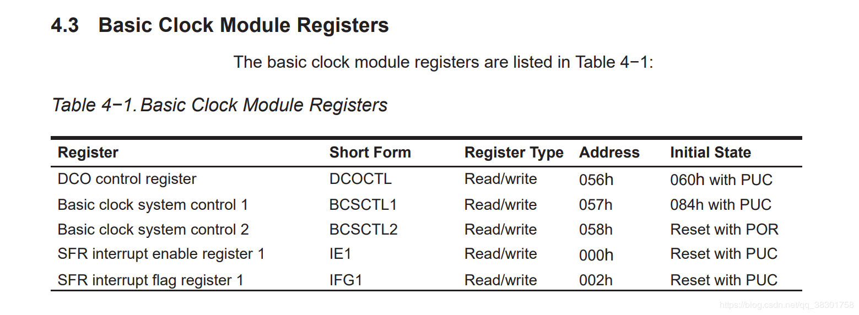Click the Initial State column header
859x315 pixels.
click(710, 153)
